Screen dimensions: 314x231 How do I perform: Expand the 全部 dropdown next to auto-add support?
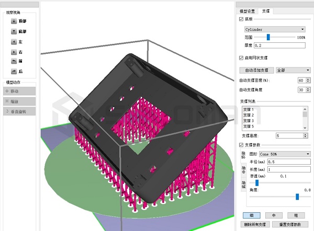pyautogui.click(x=291, y=70)
